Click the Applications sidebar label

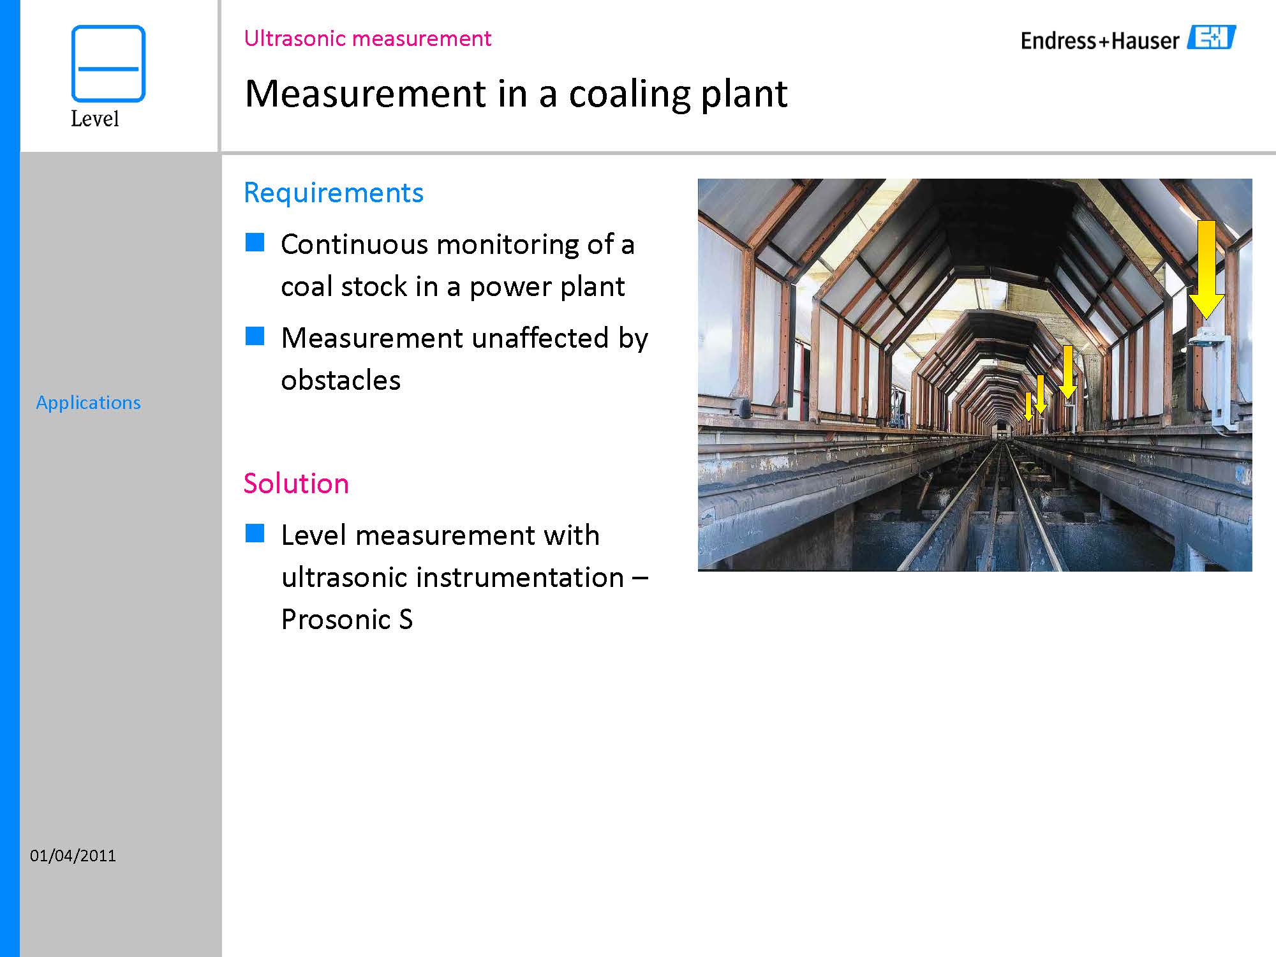click(88, 403)
